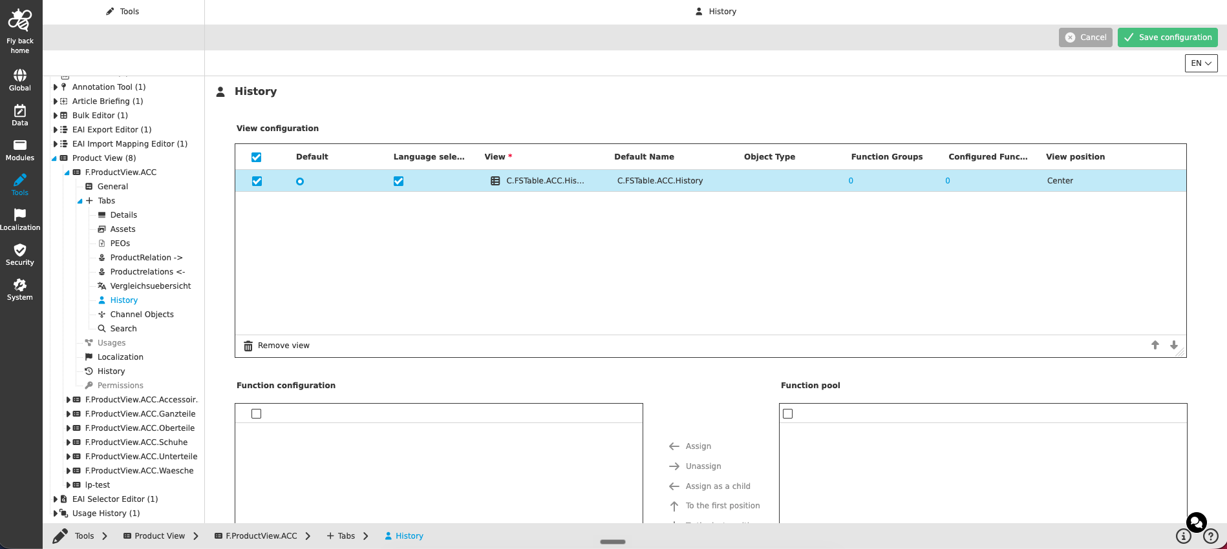The height and width of the screenshot is (549, 1227).
Task: Click Product View in breadcrumb
Action: tap(154, 536)
